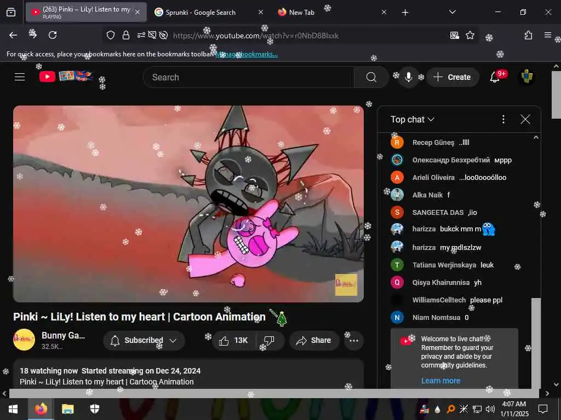Open File Explorer from the taskbar
This screenshot has width=561, height=420.
click(x=67, y=409)
